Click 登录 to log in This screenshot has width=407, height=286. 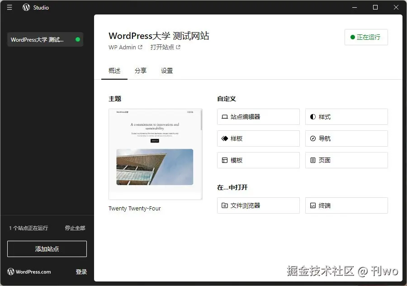(x=81, y=272)
